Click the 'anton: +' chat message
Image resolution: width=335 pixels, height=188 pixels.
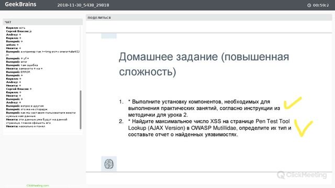point(12,45)
